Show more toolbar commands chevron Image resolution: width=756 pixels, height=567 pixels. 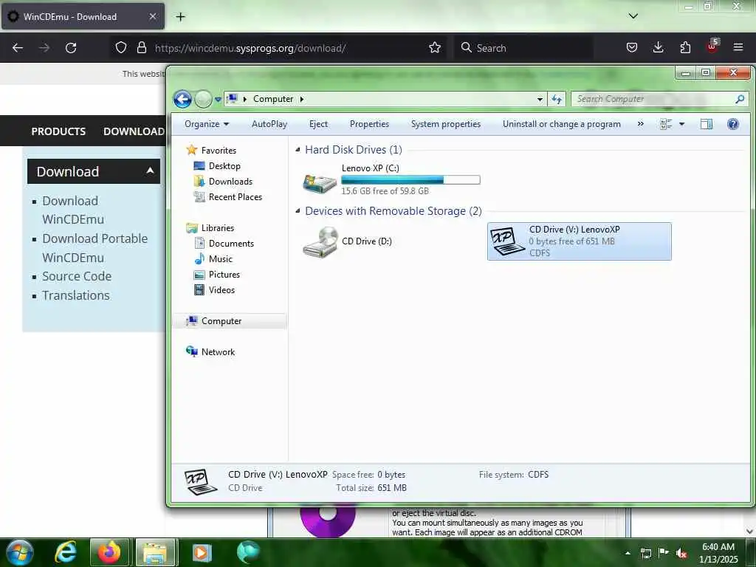pos(640,124)
